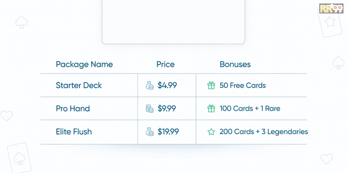Click the $19.99 price text
This screenshot has height=173, width=347.
(x=168, y=132)
